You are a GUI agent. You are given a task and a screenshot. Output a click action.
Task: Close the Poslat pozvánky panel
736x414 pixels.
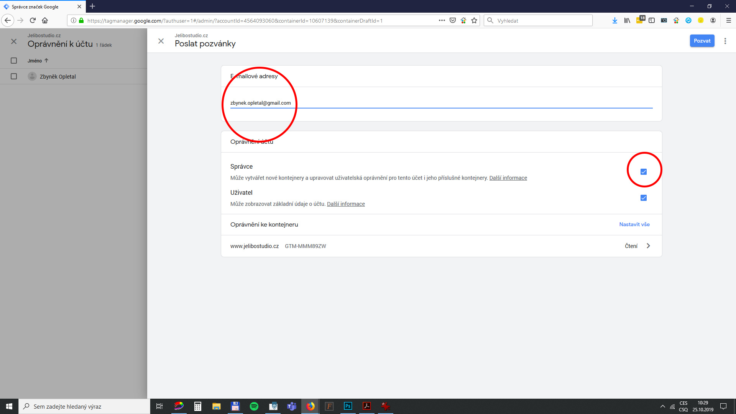[x=161, y=41]
